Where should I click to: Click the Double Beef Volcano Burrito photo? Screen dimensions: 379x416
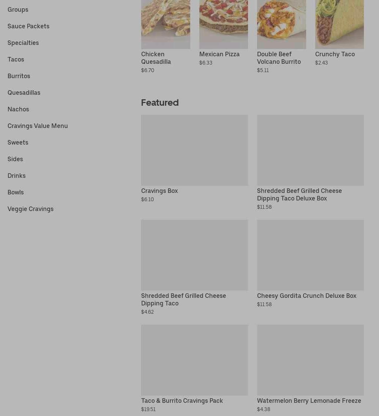(x=281, y=25)
